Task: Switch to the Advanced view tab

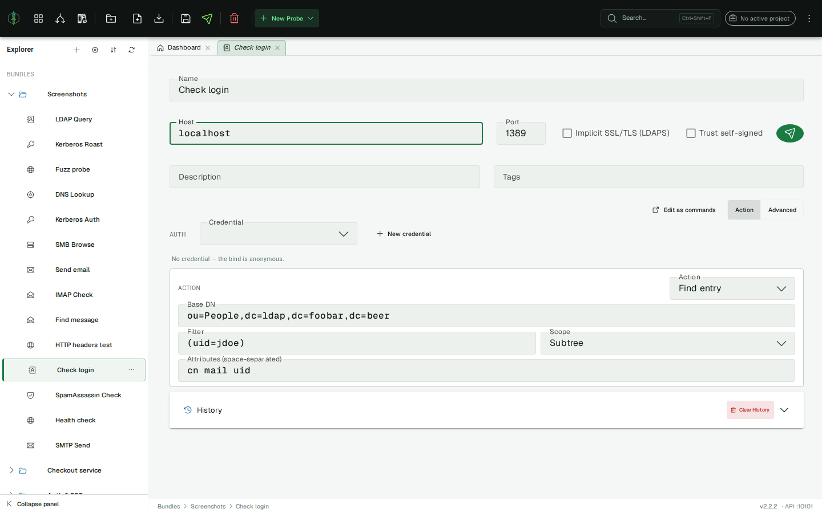Action: (782, 210)
